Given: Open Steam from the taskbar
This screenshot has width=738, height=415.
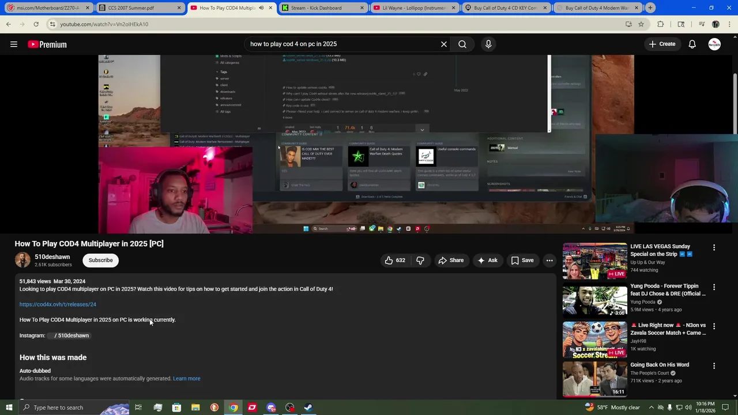Looking at the screenshot, I should 308,408.
